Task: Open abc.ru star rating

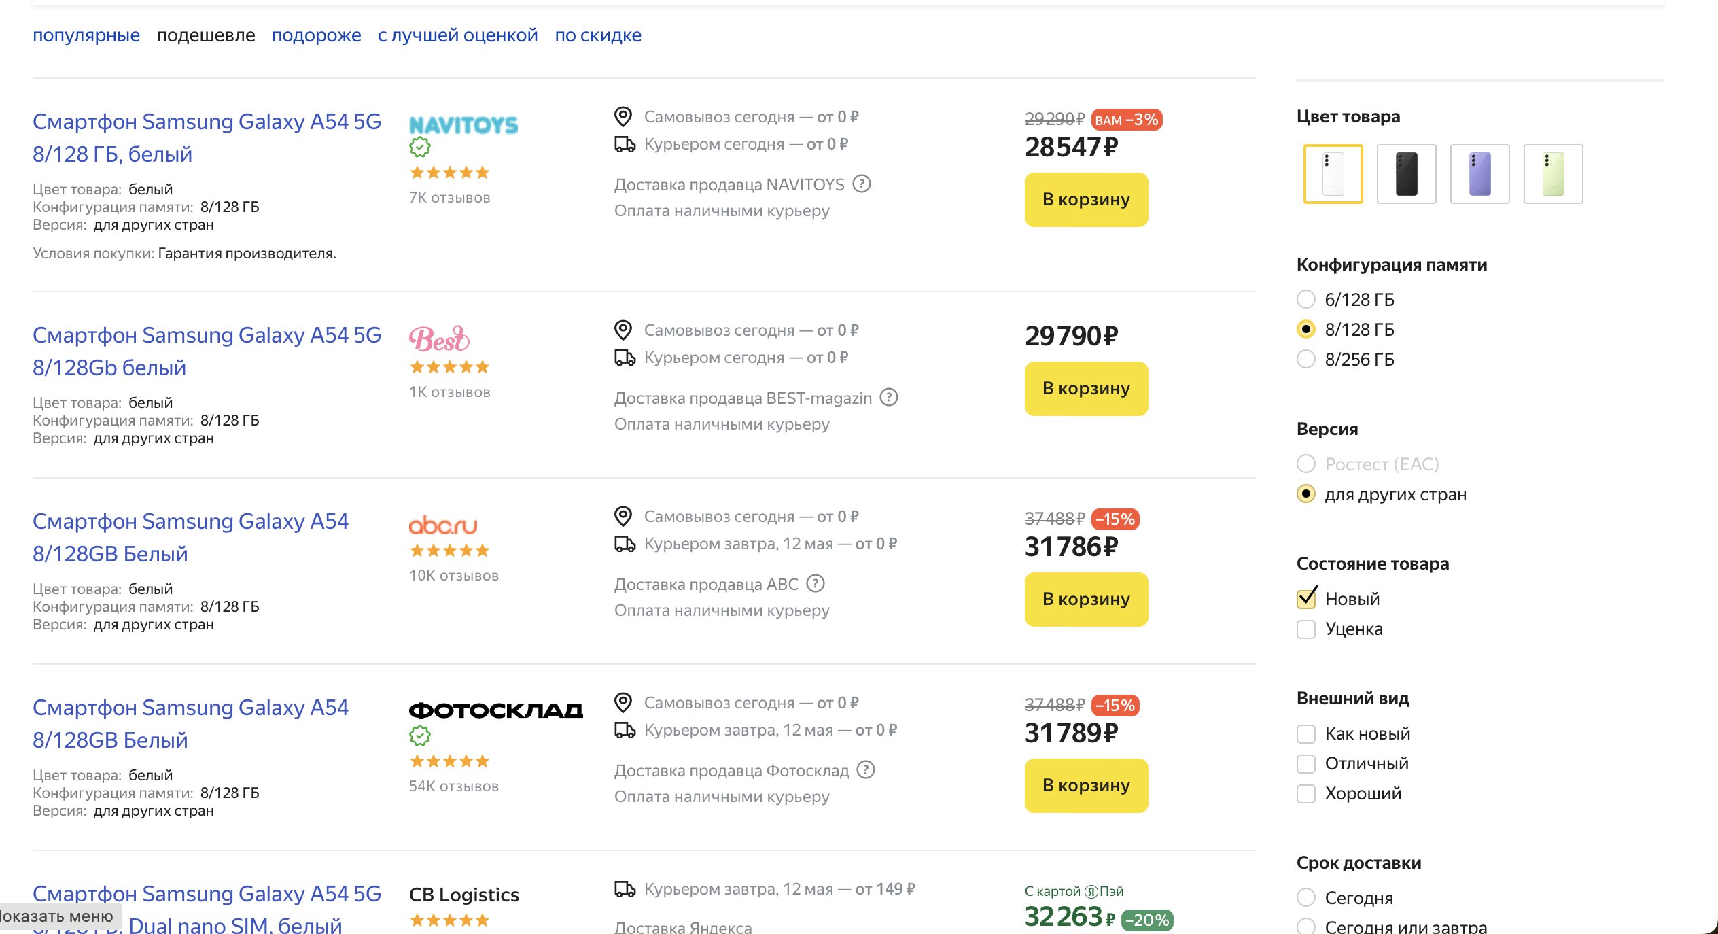Action: click(x=449, y=551)
